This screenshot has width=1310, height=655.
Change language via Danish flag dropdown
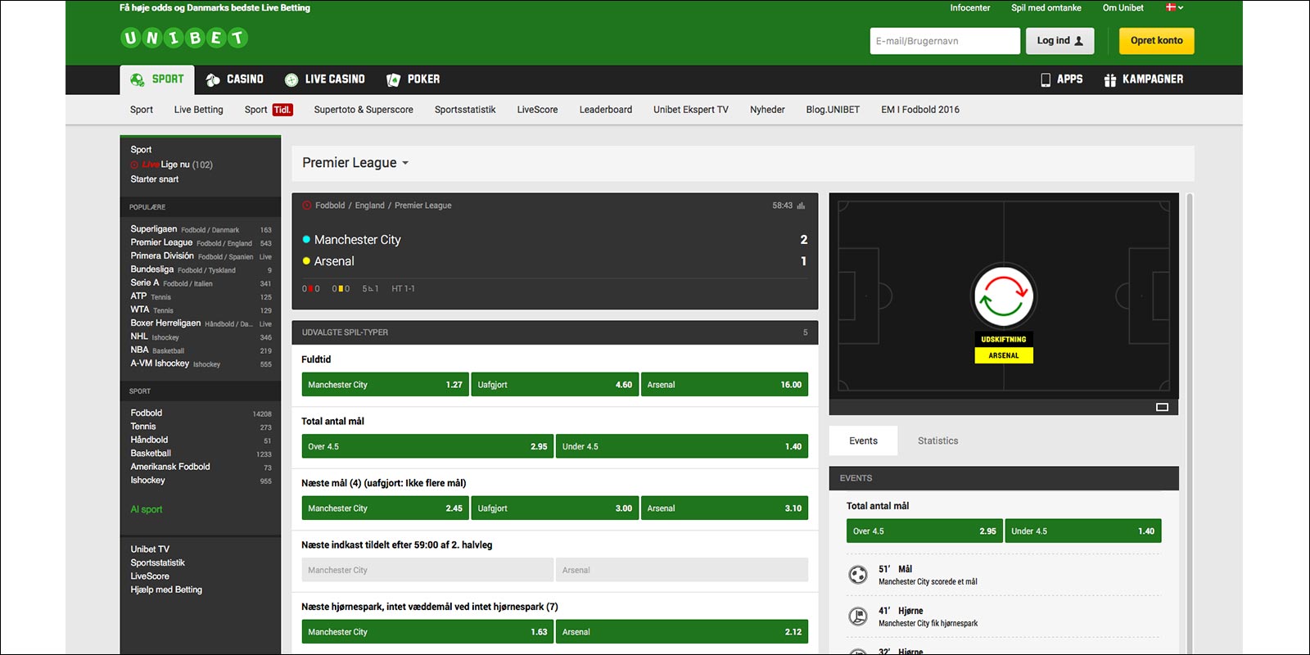point(1175,7)
